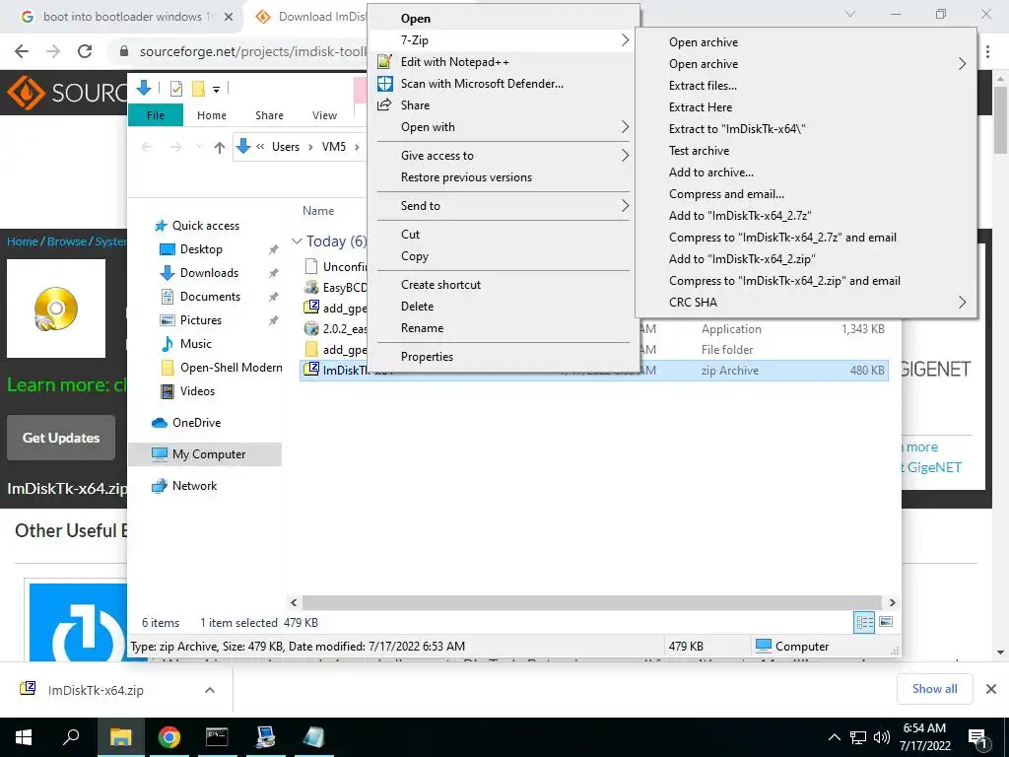
Task: Click the clock showing 6:54 AM
Action: coord(924,728)
